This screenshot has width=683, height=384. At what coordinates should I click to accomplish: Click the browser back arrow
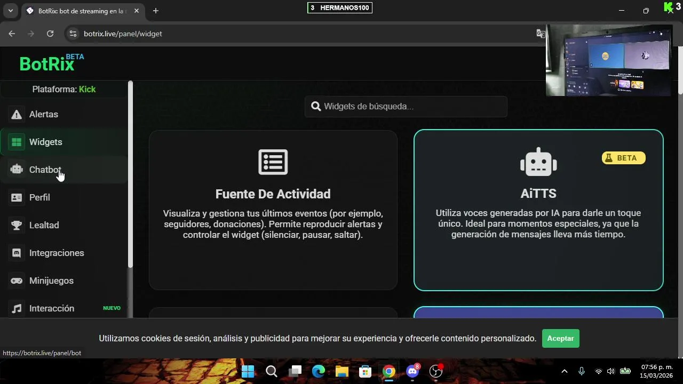[x=12, y=34]
